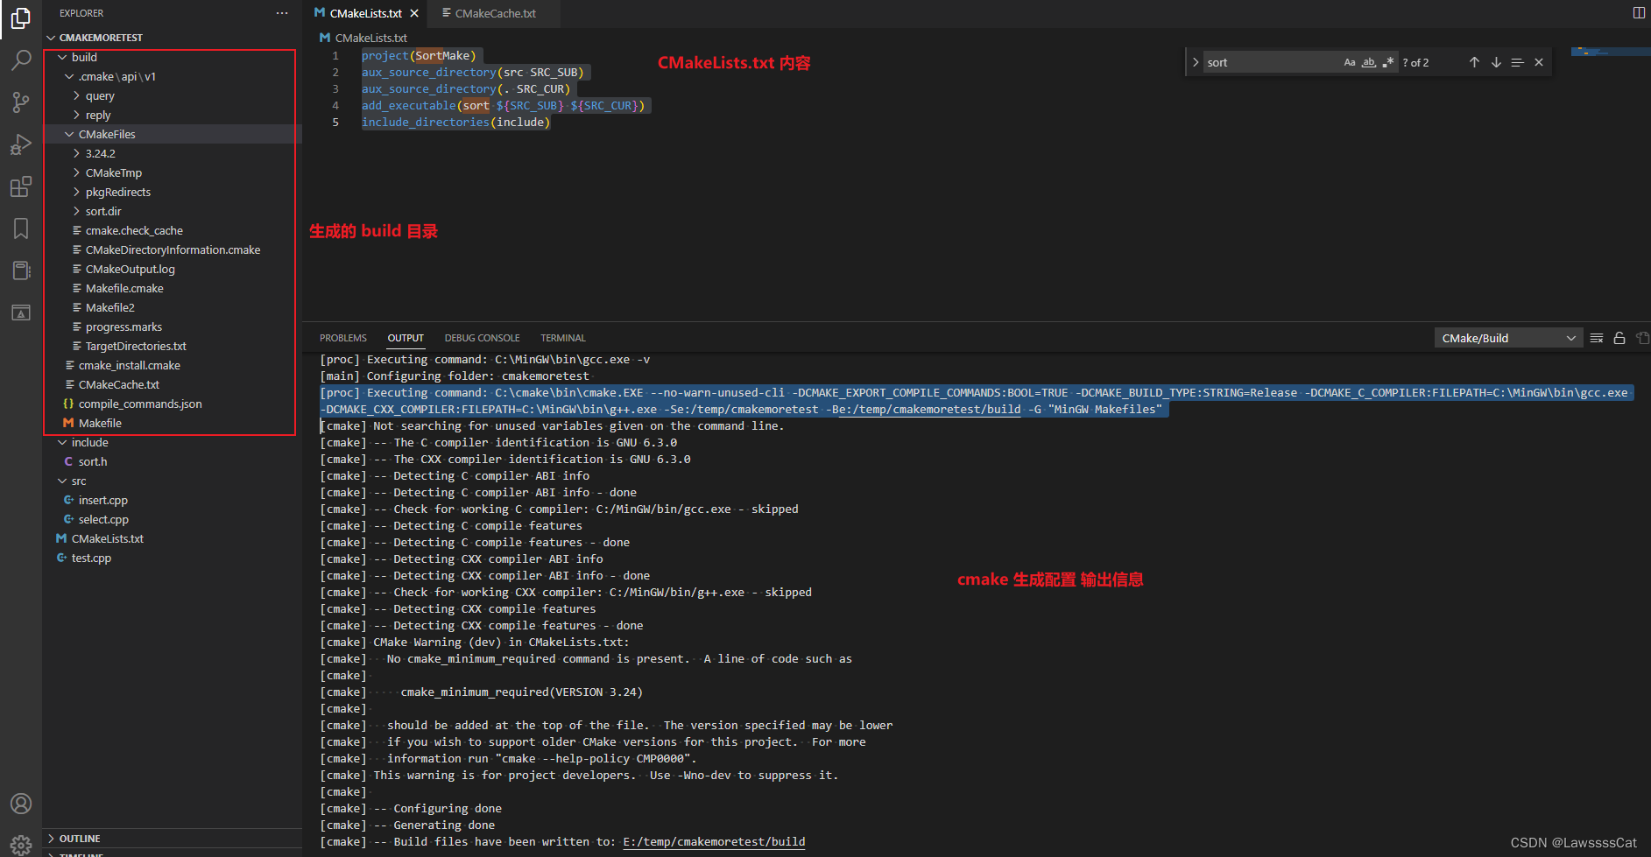Image resolution: width=1651 pixels, height=857 pixels.
Task: Open compile_commands.json file
Action: coord(172,404)
